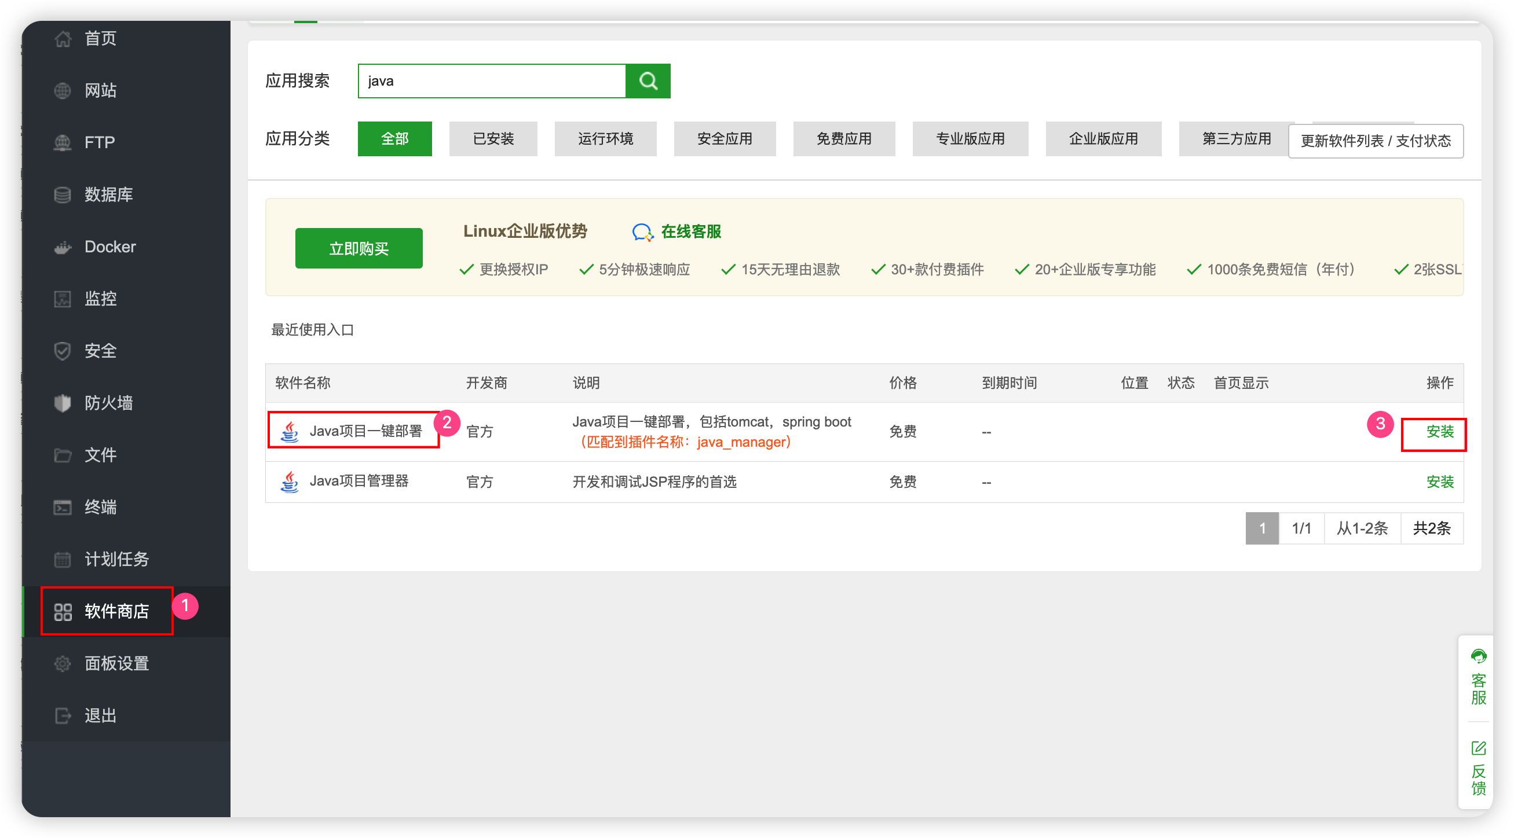Click the Docker whale icon
The width and height of the screenshot is (1514, 838).
click(x=63, y=247)
